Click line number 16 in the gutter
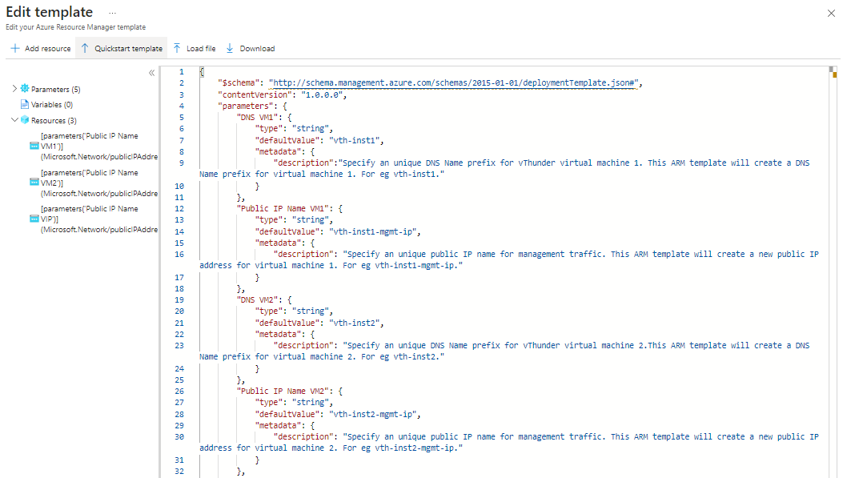This screenshot has height=478, width=843. pos(179,255)
